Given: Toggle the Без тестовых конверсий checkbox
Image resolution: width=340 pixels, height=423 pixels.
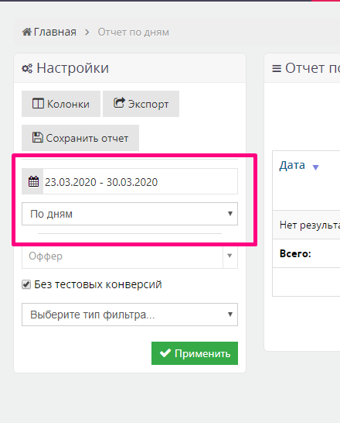Looking at the screenshot, I should 26,284.
